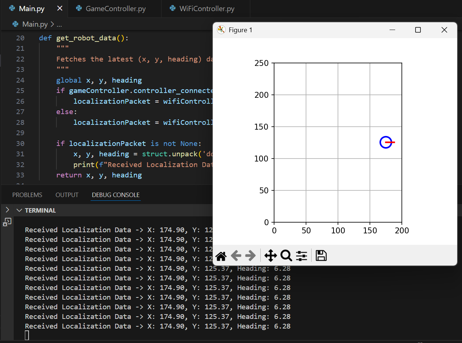Image resolution: width=462 pixels, height=343 pixels.
Task: Click the debug terminal icon beside terminal output
Action: coord(7,222)
